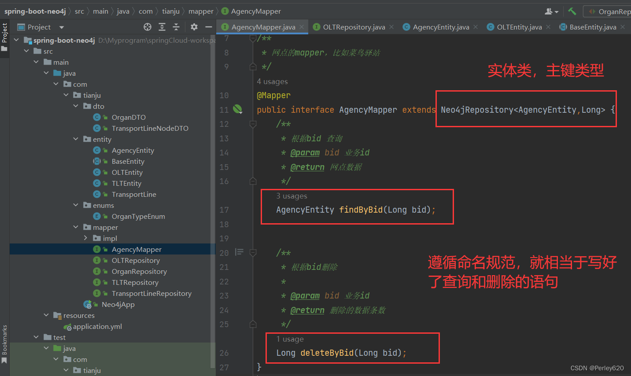Switch to AgencyEntity.java tab
The image size is (631, 376).
tap(441, 27)
